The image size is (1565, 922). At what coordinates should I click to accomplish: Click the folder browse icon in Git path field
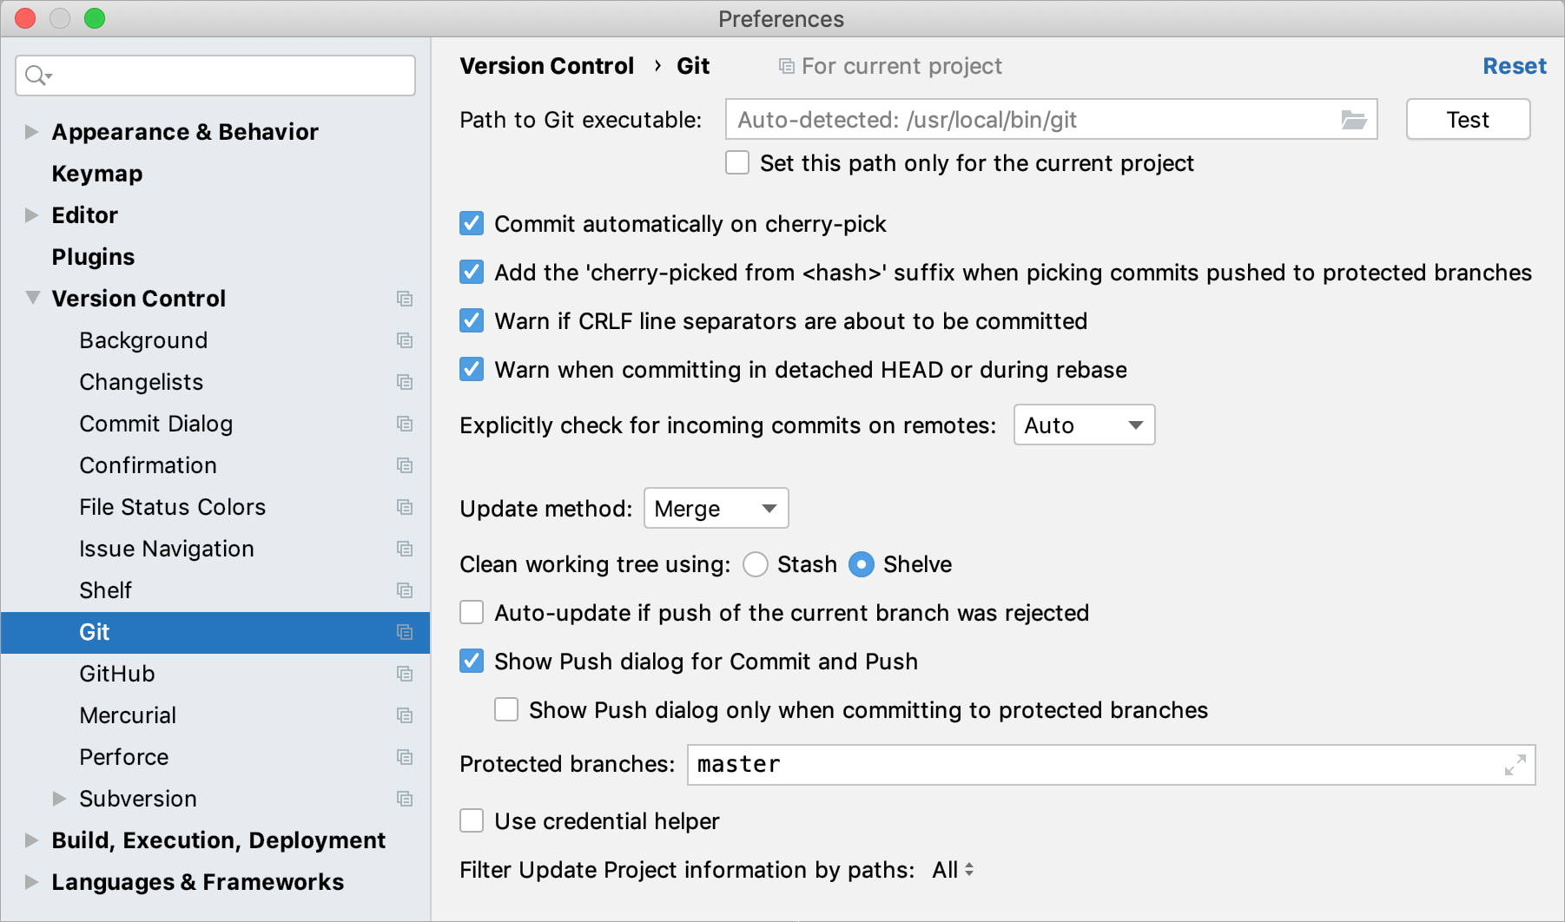tap(1354, 120)
